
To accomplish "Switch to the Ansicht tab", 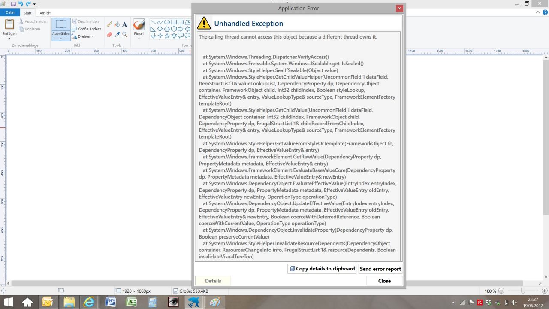I will point(45,13).
